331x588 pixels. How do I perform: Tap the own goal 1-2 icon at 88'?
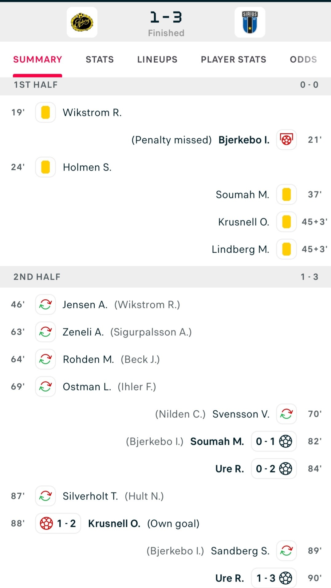point(58,523)
